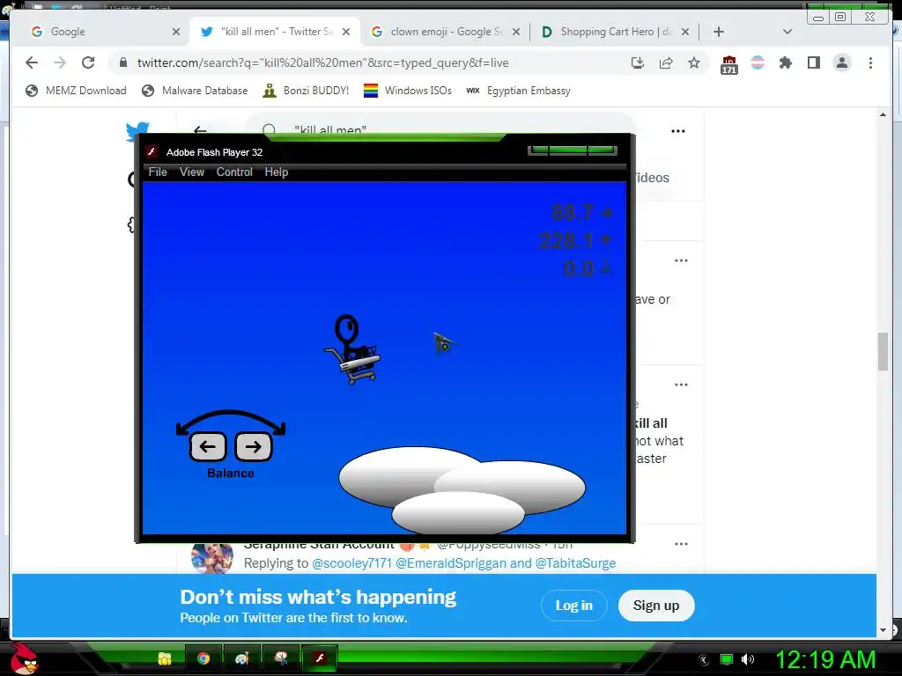
Task: Click the Seraphine account avatar
Action: pyautogui.click(x=211, y=557)
